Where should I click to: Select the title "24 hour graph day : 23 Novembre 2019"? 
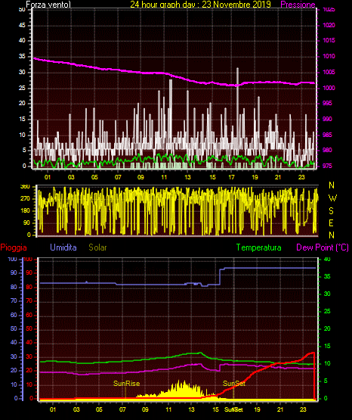(200, 5)
